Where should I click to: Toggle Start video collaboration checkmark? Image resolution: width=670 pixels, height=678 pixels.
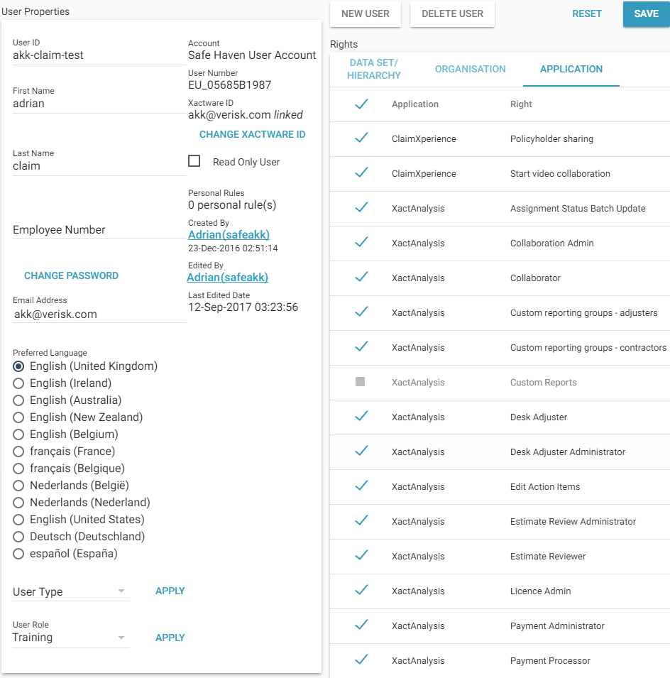pos(361,173)
